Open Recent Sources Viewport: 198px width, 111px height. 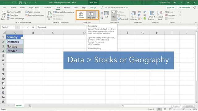pos(32,12)
